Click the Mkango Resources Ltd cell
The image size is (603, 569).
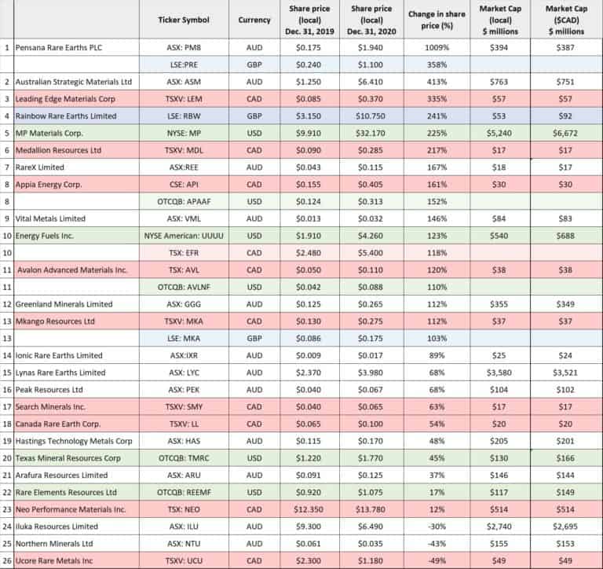click(76, 321)
